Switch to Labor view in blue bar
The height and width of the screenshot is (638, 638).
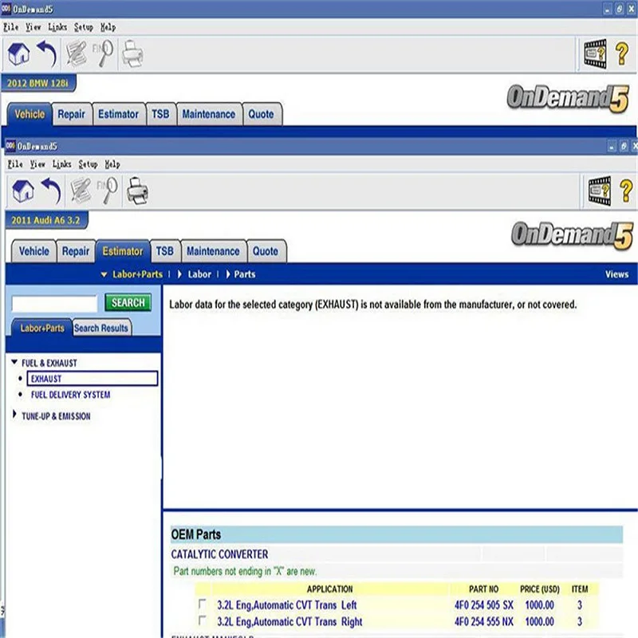199,274
